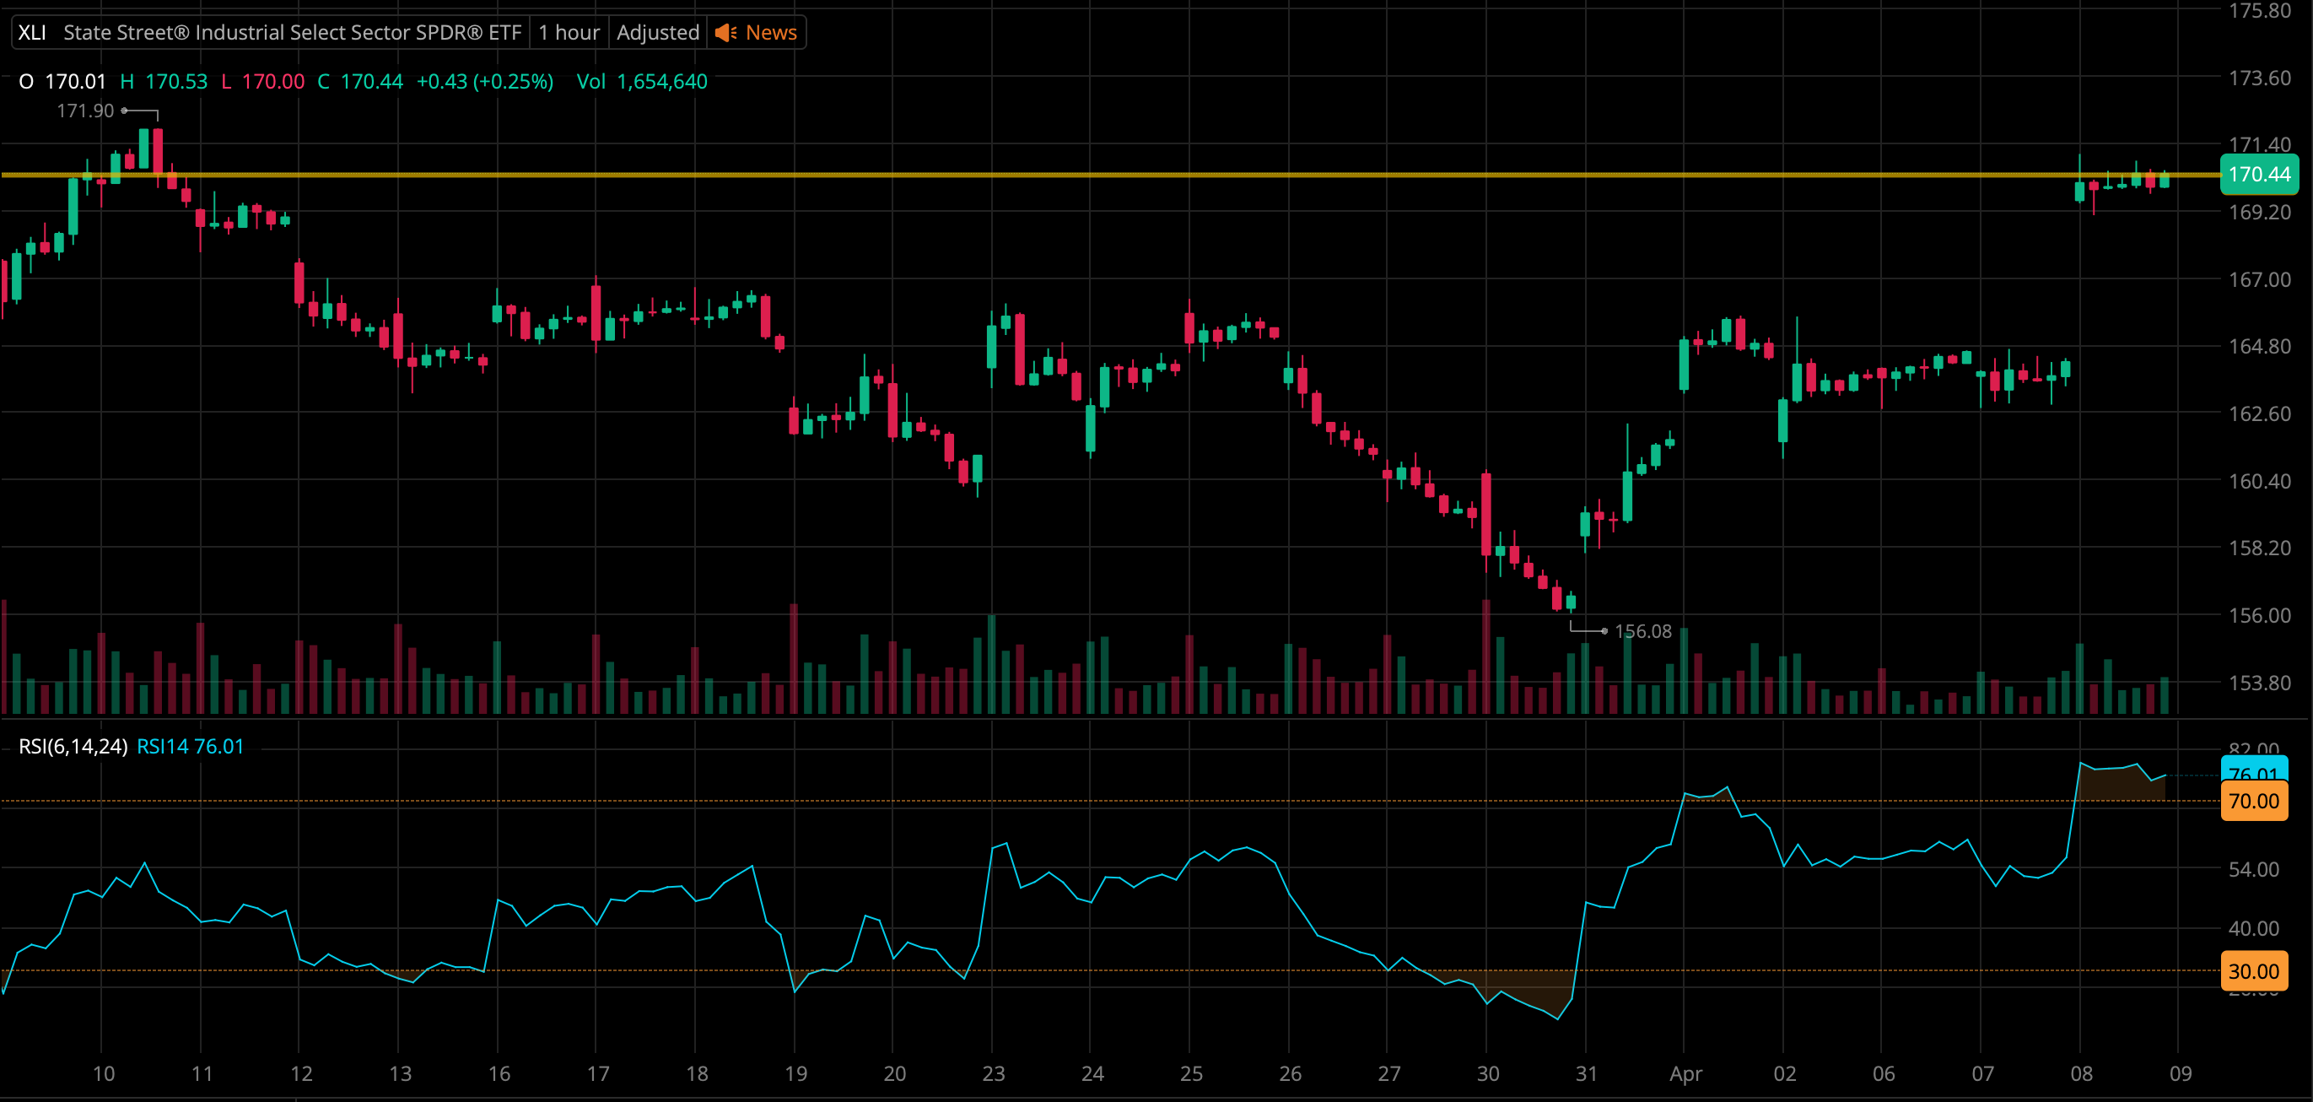Click the orange 30.00 oversold level tag

point(2253,971)
